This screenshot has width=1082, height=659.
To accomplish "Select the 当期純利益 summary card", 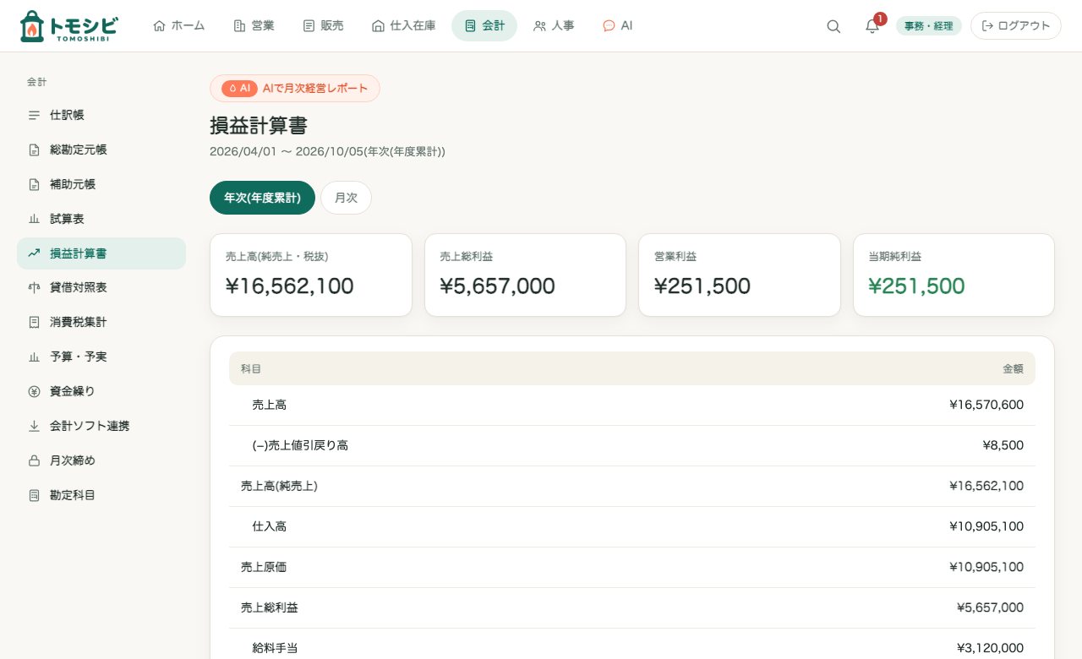I will (954, 275).
